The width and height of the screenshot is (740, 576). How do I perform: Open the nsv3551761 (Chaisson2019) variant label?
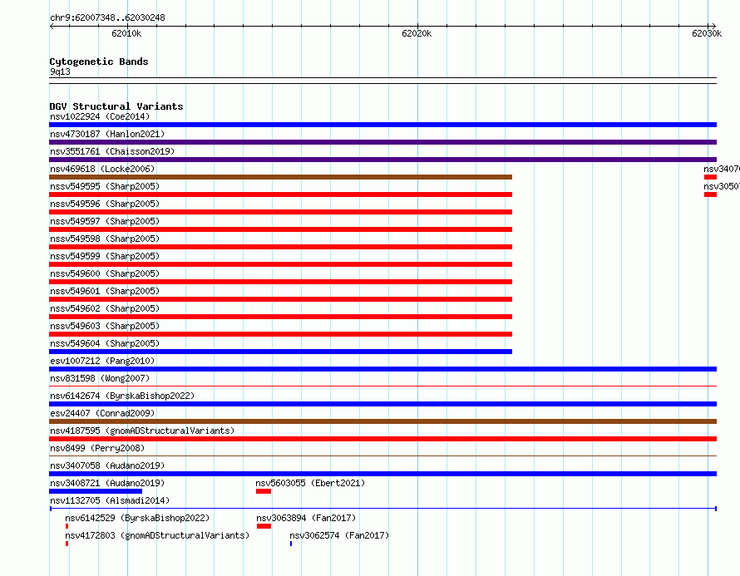(x=112, y=151)
